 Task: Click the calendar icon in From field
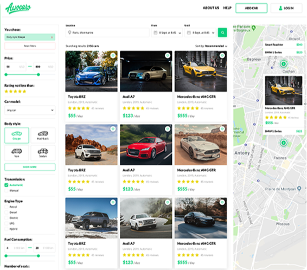156,33
